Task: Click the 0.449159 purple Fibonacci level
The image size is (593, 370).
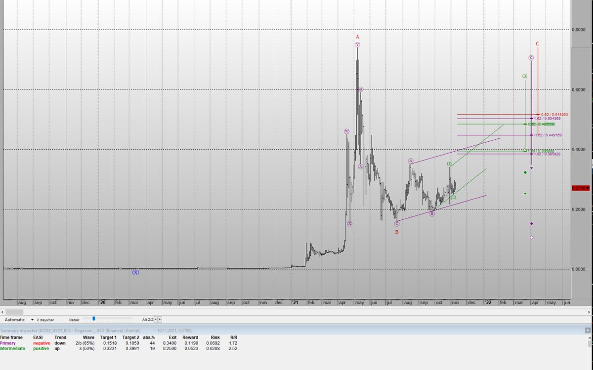Action: pyautogui.click(x=549, y=135)
